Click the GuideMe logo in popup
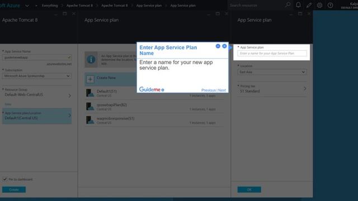358x201 pixels. click(152, 89)
